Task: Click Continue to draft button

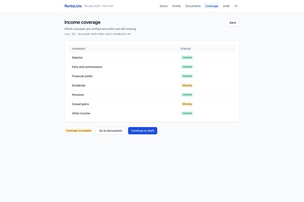Action: pos(143,131)
